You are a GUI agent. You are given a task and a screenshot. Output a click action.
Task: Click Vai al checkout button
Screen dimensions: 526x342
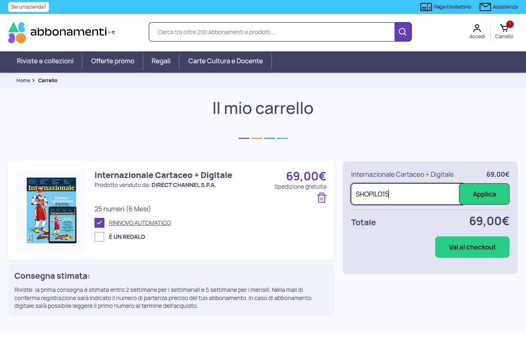pos(472,247)
